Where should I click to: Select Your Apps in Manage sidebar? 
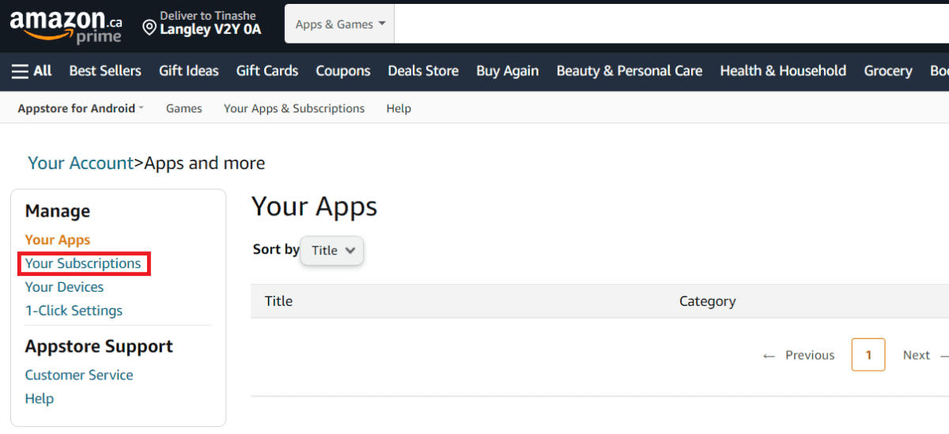click(x=58, y=240)
